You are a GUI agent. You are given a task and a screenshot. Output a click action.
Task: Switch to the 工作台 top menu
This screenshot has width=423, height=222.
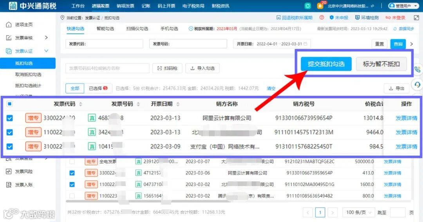tap(78, 5)
